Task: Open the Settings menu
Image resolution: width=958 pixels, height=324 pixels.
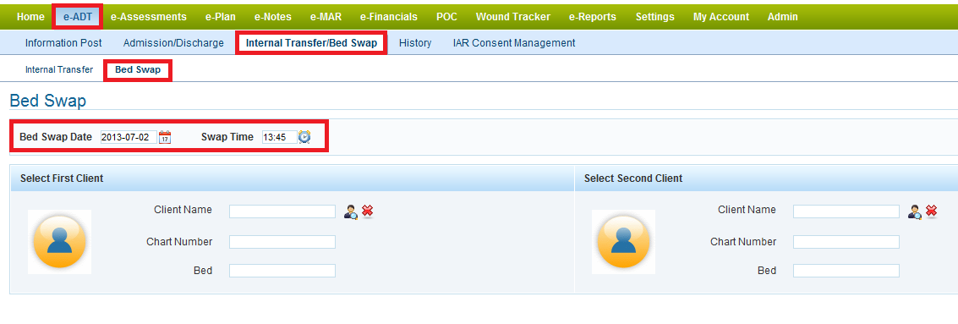Action: click(x=655, y=17)
